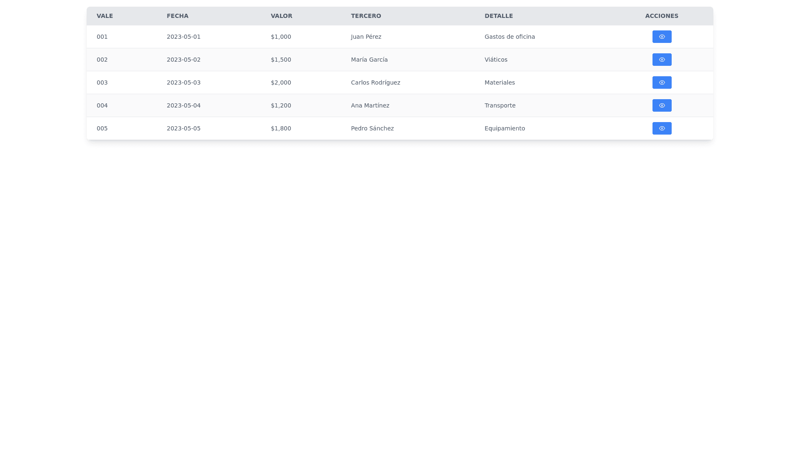Click the Carlos Rodríguez cell
The height and width of the screenshot is (450, 800).
[x=375, y=82]
